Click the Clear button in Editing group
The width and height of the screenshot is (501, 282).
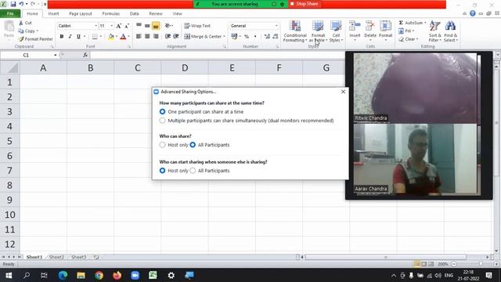pyautogui.click(x=409, y=39)
